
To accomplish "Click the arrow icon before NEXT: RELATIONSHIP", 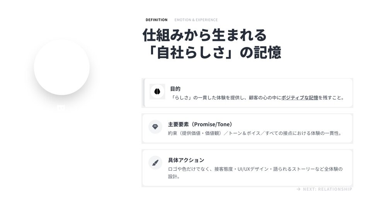I will [x=299, y=189].
